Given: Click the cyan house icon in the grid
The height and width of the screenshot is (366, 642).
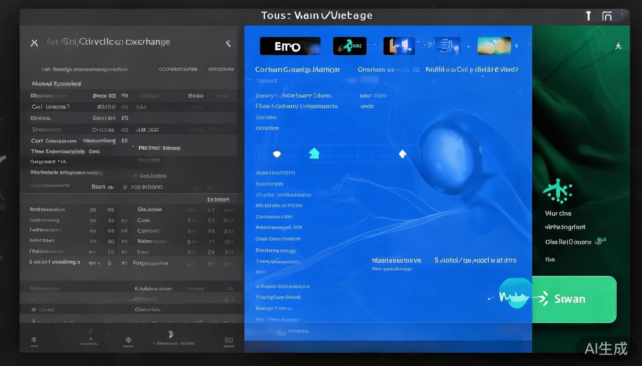Looking at the screenshot, I should 314,153.
